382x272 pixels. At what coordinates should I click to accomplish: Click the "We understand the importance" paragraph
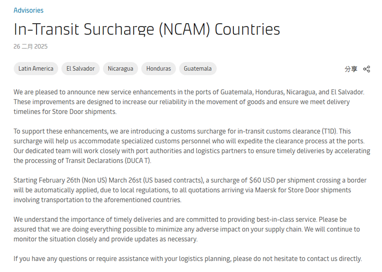pyautogui.click(x=187, y=229)
